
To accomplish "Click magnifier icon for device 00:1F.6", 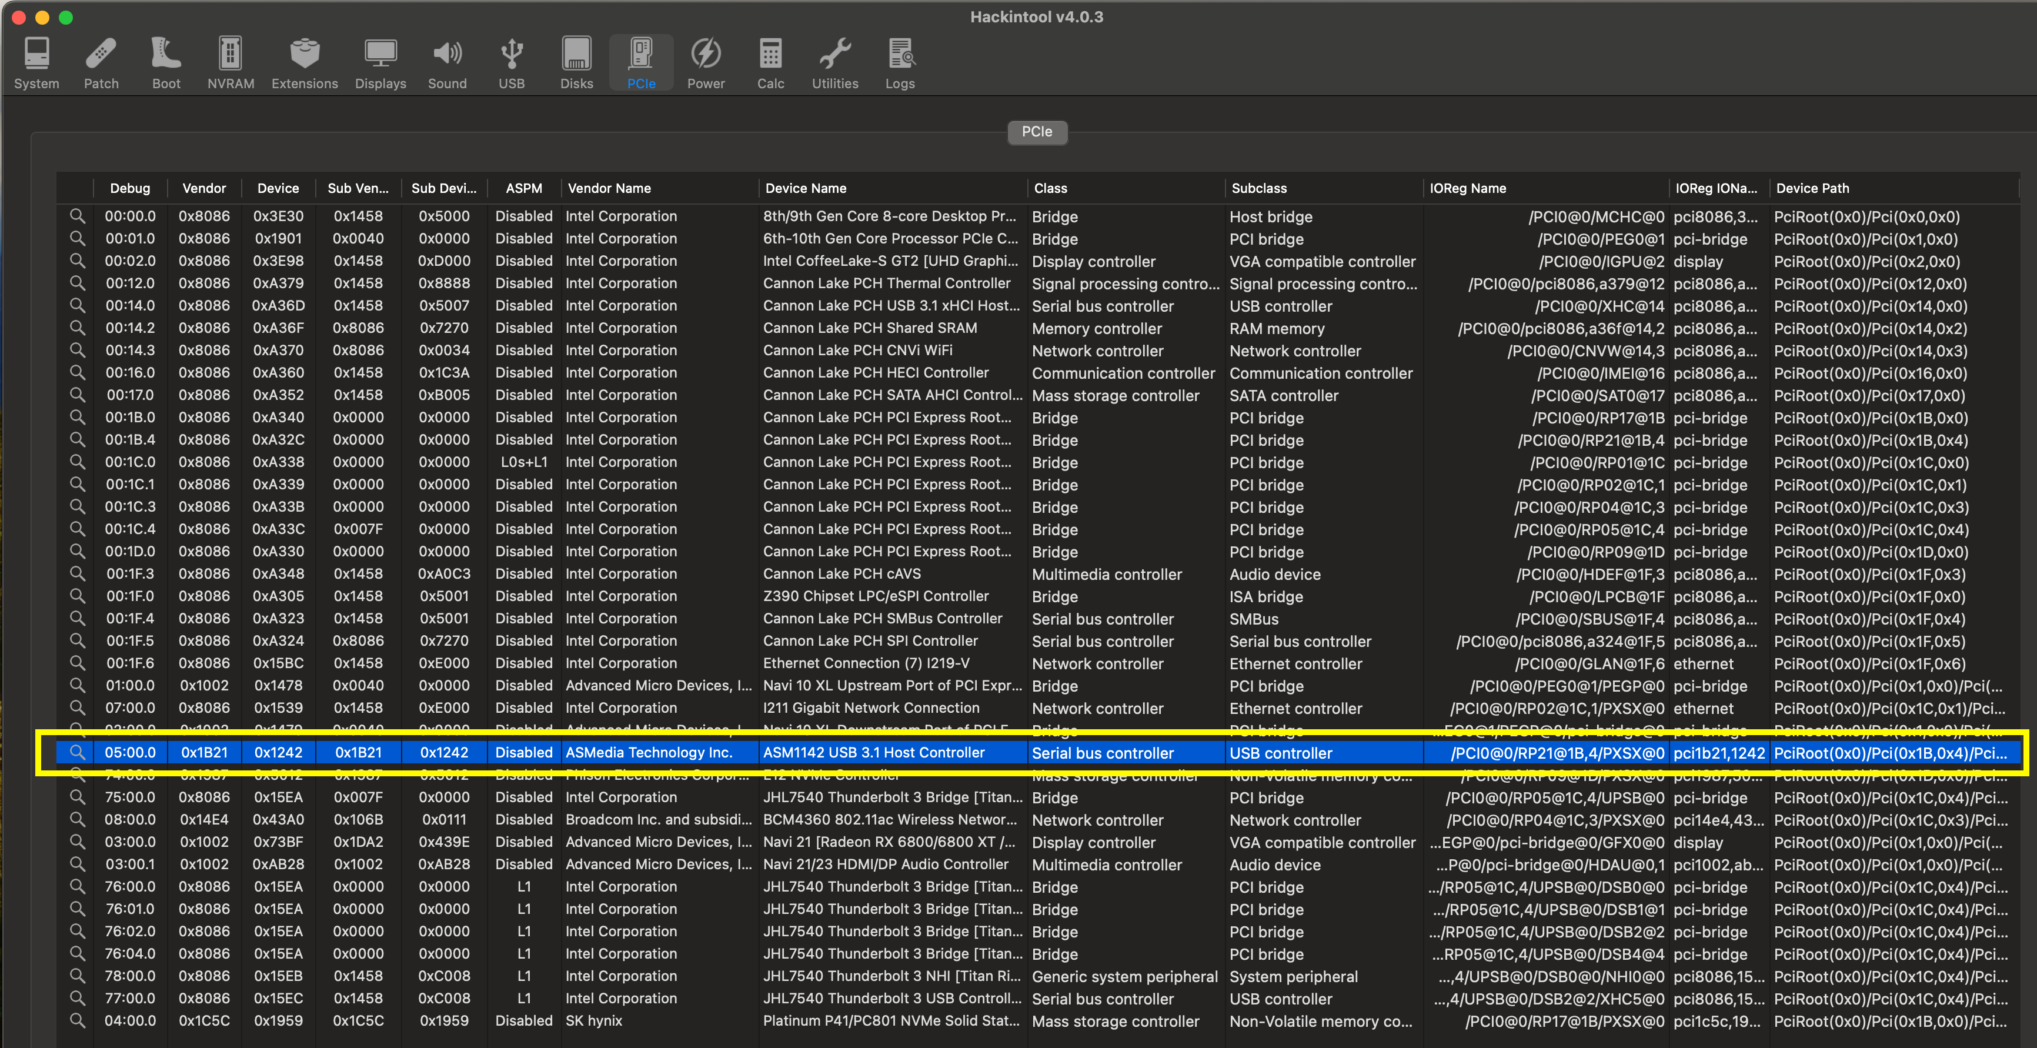I will coord(76,663).
